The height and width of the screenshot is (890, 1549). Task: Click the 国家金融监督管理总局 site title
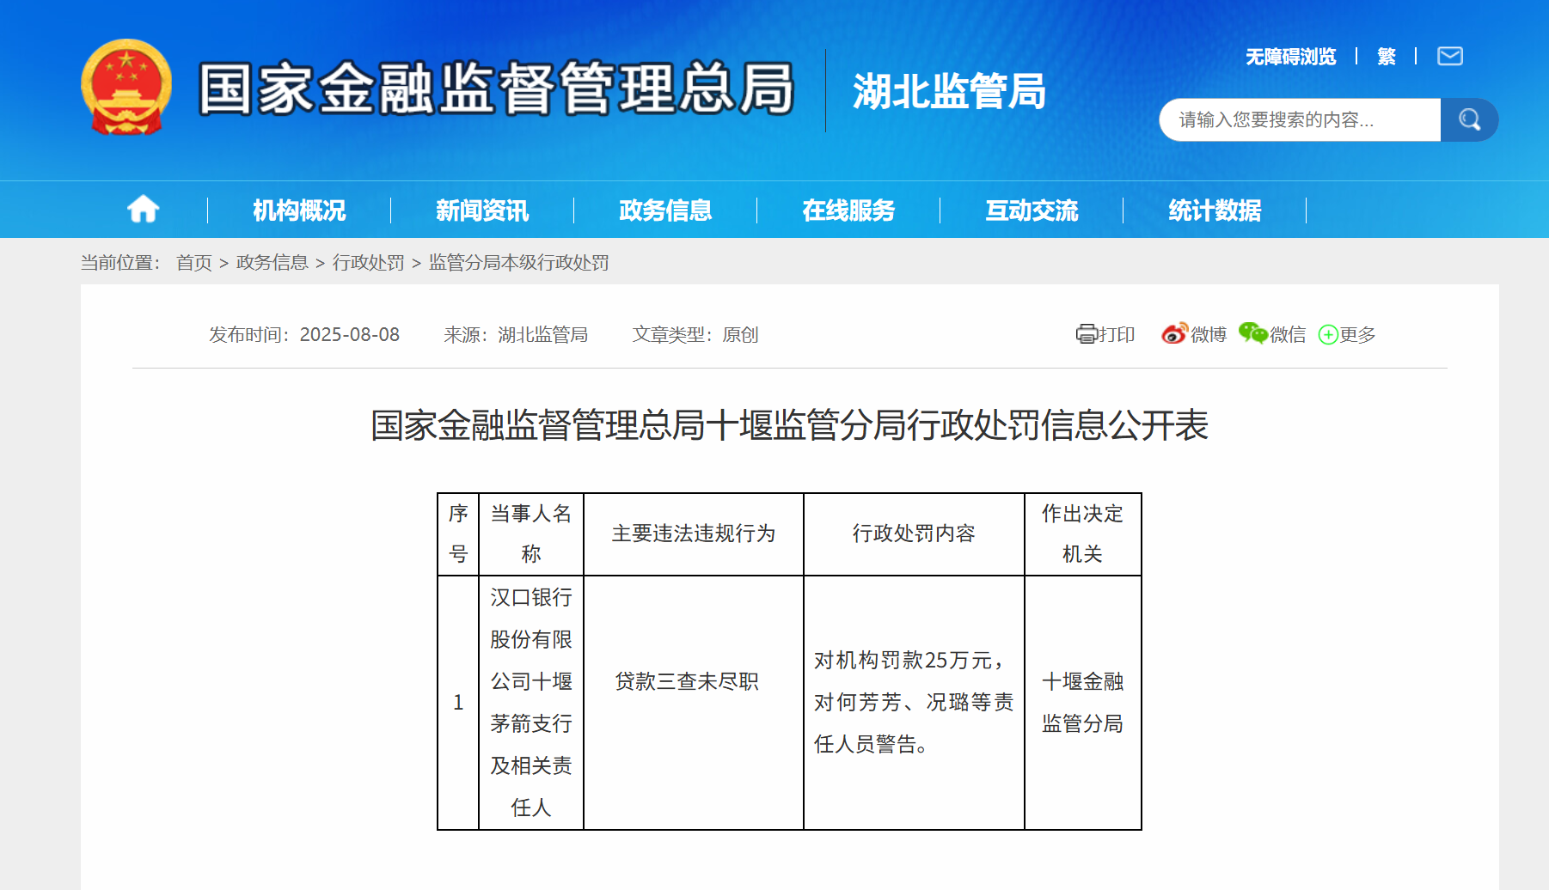(496, 88)
